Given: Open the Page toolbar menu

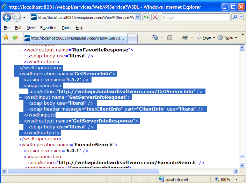Looking at the screenshot, I should pyautogui.click(x=205, y=37).
